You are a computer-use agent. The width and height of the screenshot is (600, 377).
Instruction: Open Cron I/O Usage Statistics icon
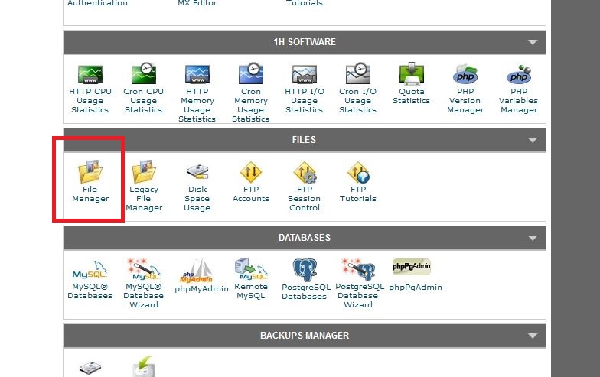(358, 73)
